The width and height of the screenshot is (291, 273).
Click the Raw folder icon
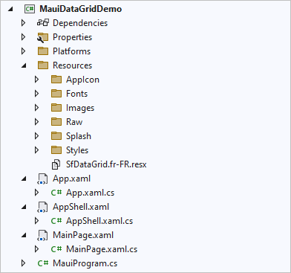tap(56, 122)
